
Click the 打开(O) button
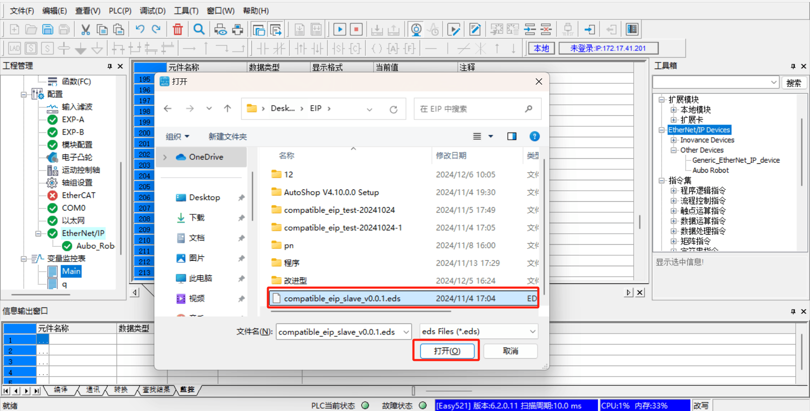(x=447, y=351)
